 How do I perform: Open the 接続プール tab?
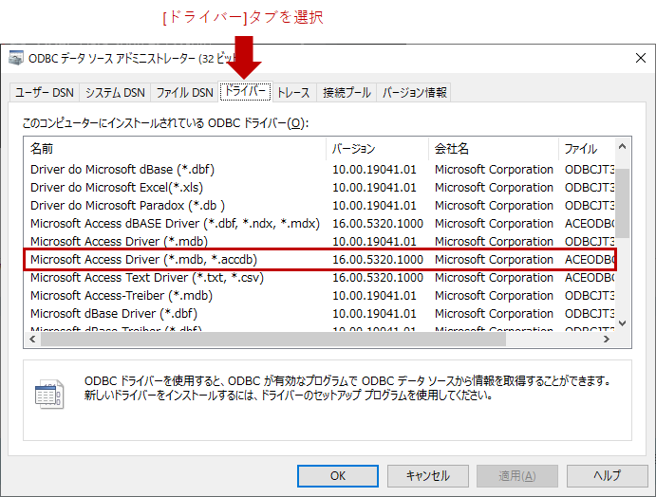(347, 92)
